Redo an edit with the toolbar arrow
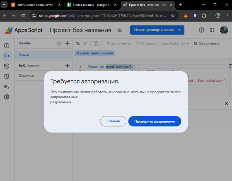 pos(85,43)
